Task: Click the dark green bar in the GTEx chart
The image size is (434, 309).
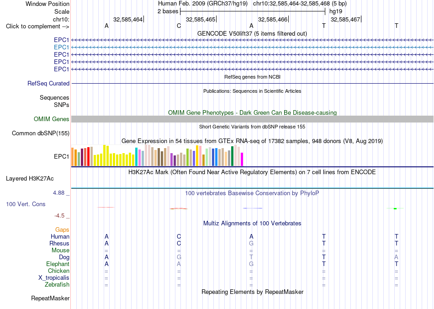Action: [232, 156]
